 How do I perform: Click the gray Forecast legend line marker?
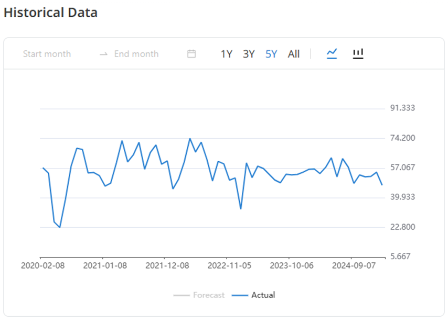coord(182,295)
